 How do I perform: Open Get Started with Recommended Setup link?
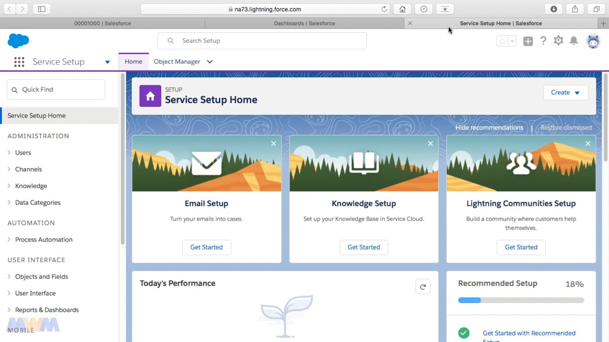(x=529, y=337)
